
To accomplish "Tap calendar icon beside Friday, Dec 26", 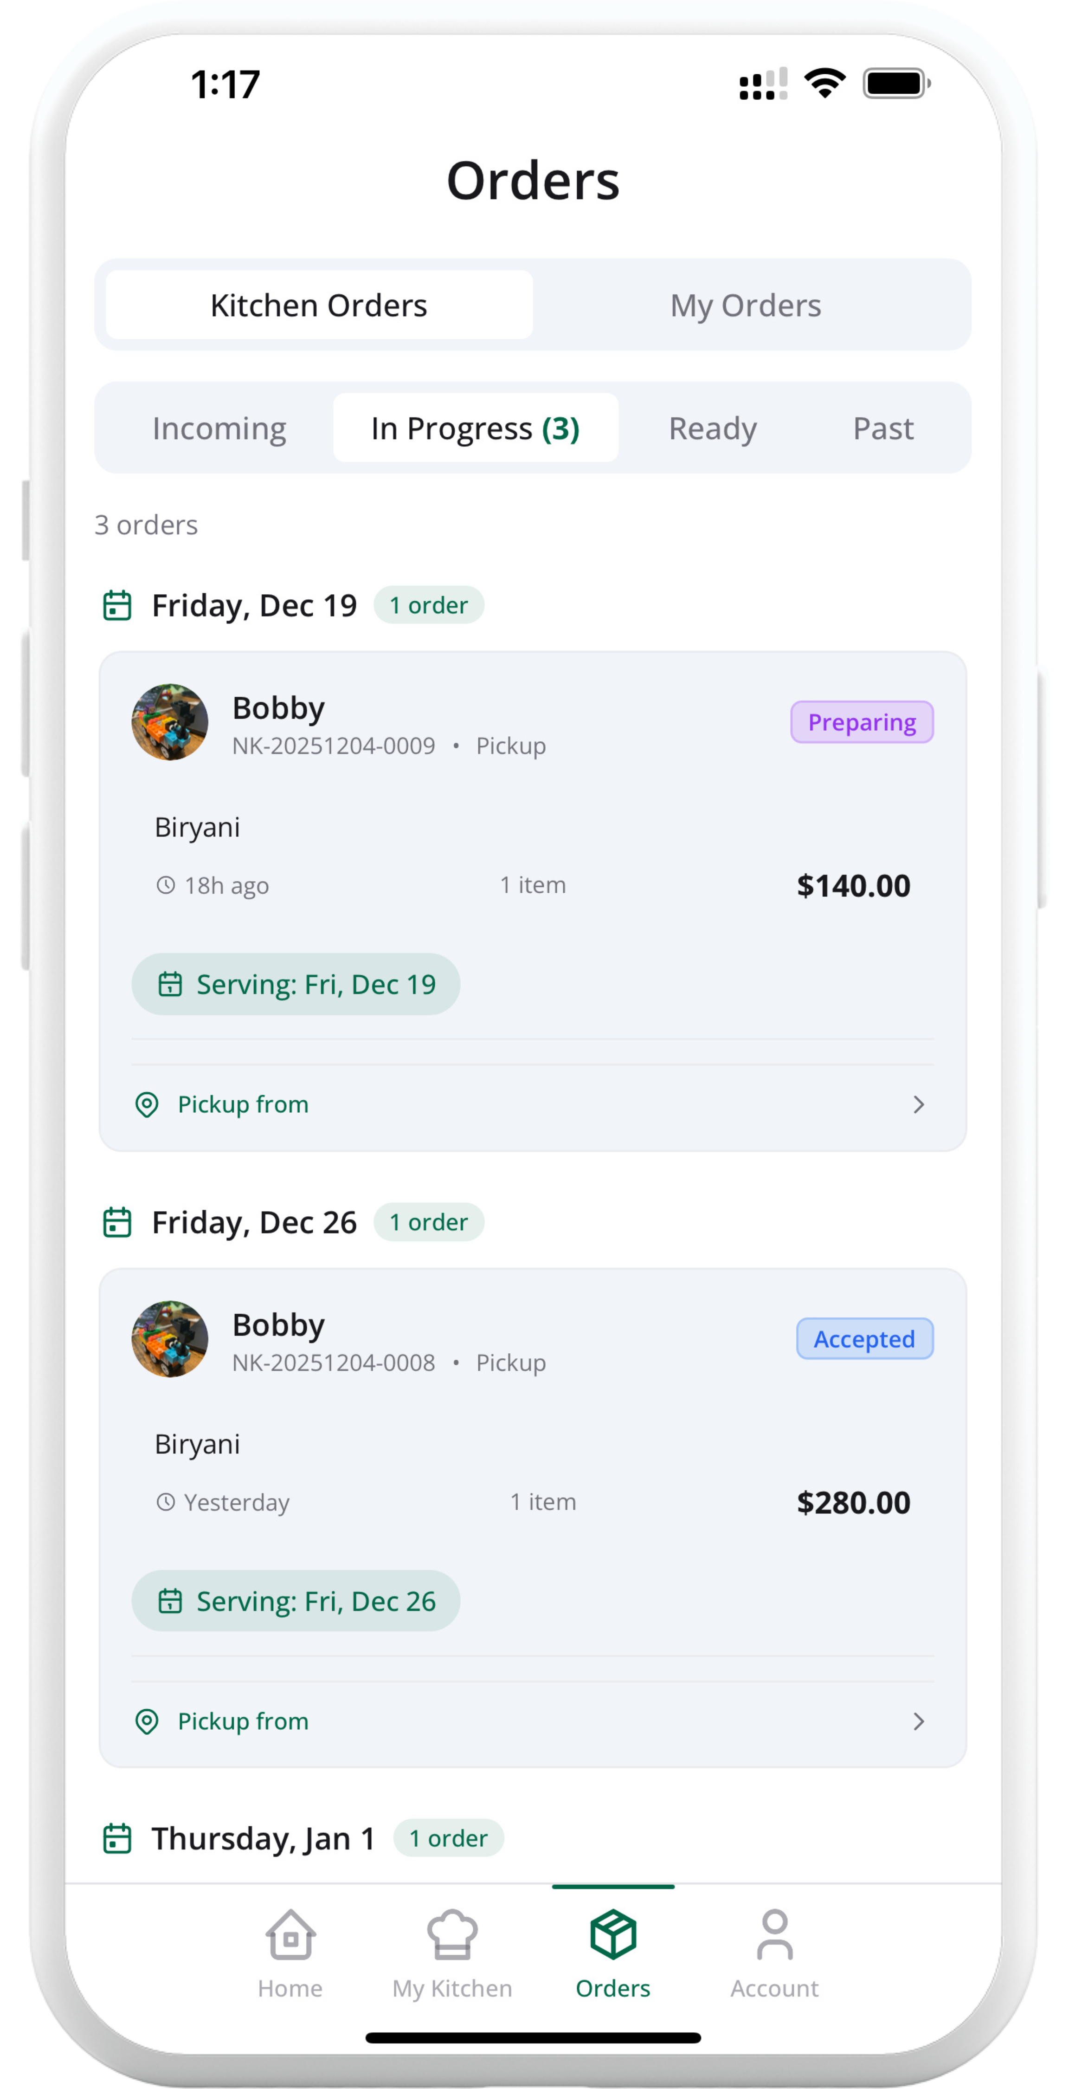I will point(117,1223).
